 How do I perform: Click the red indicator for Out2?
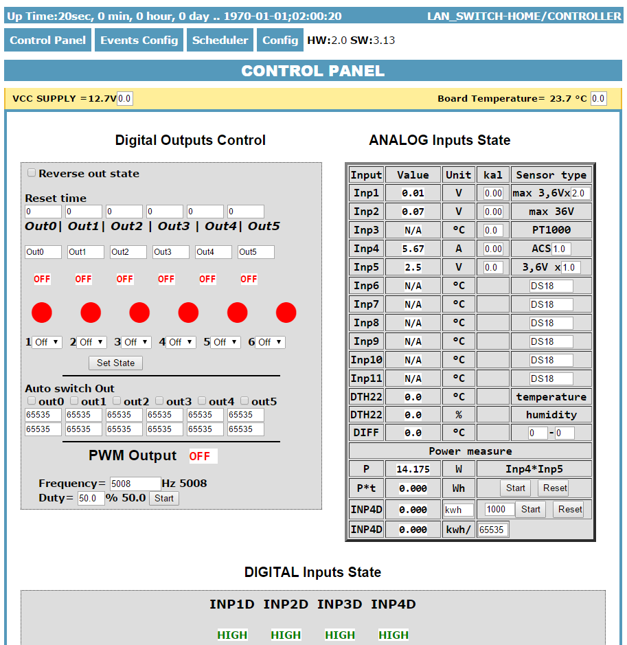pos(139,313)
